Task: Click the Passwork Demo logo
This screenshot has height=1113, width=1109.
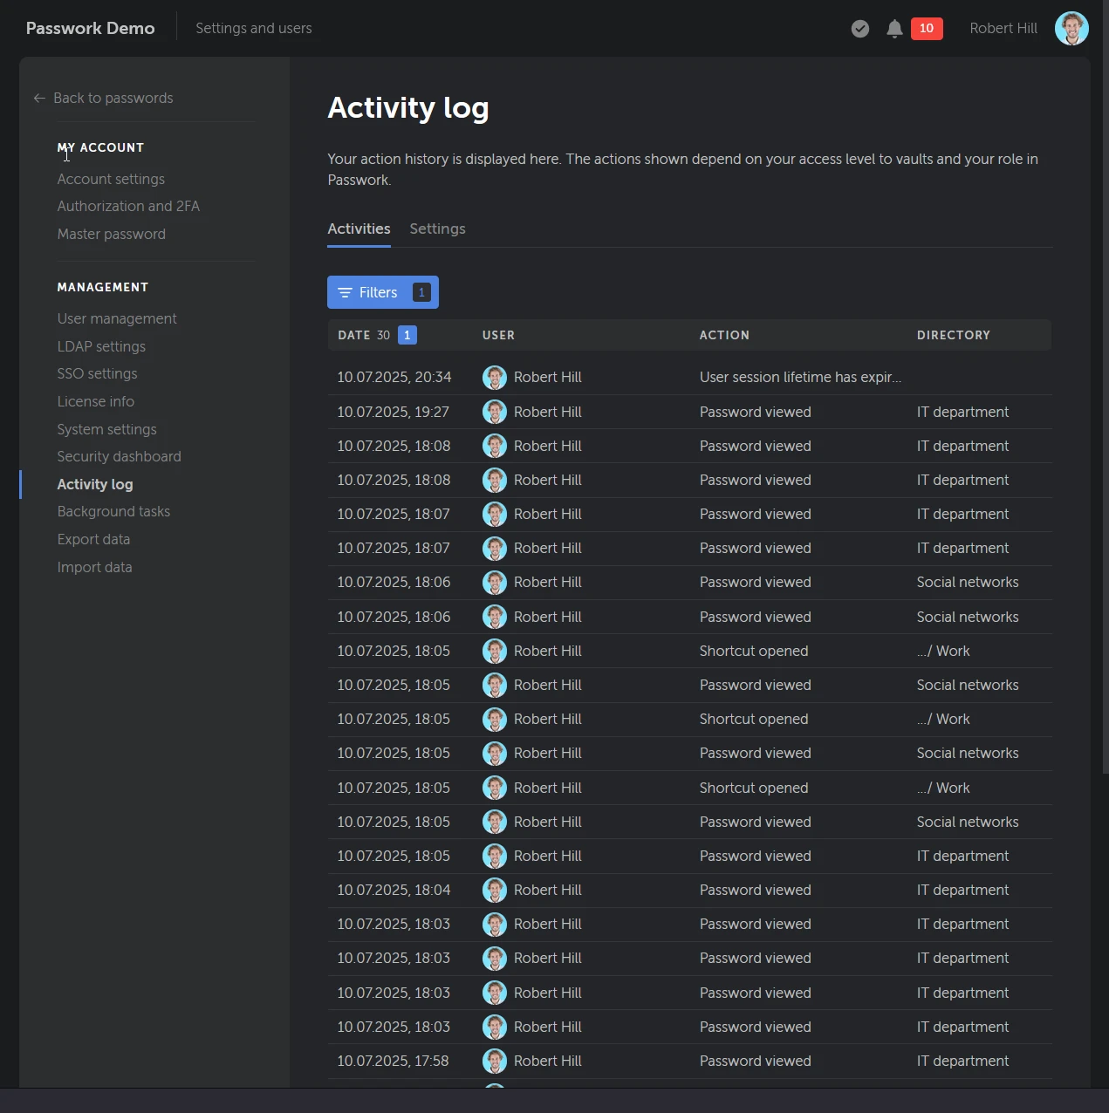Action: tap(90, 28)
